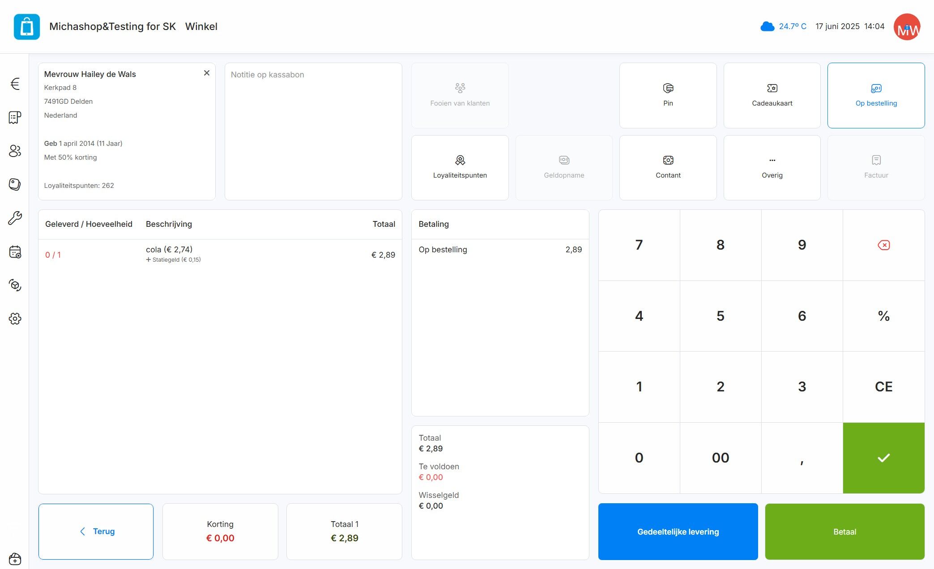Click the blue Gedeeltelijke levering button
This screenshot has width=934, height=569.
[x=678, y=531]
